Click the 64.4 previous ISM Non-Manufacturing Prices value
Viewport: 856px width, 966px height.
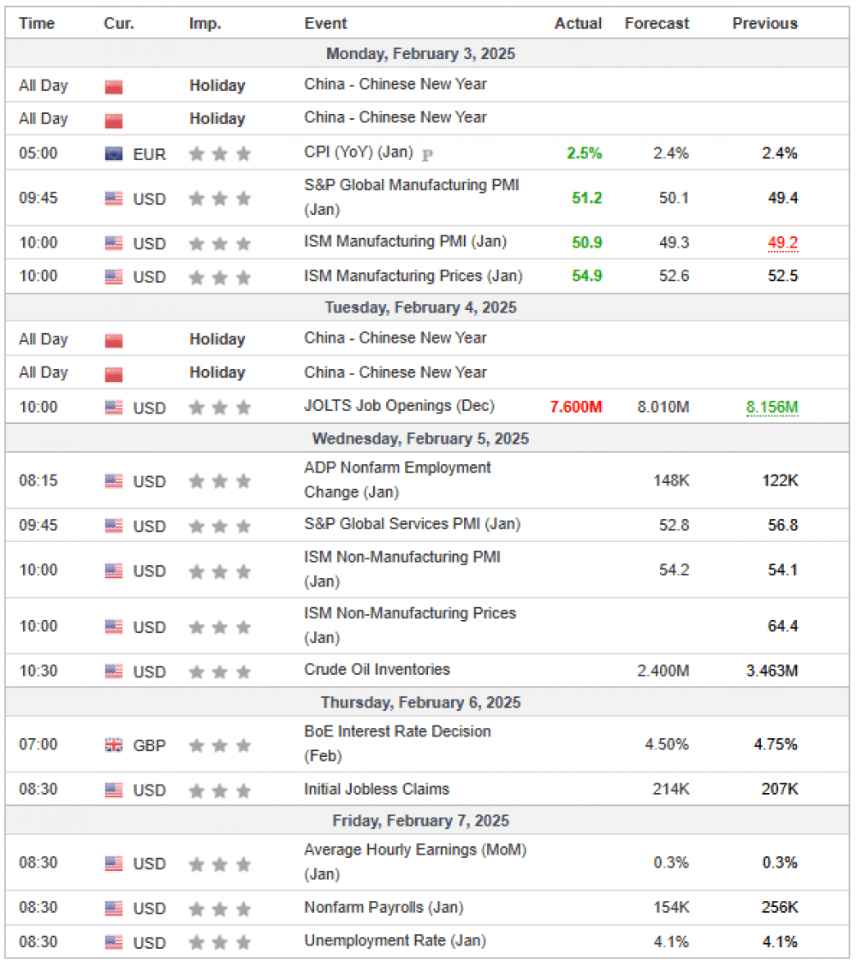click(x=782, y=627)
